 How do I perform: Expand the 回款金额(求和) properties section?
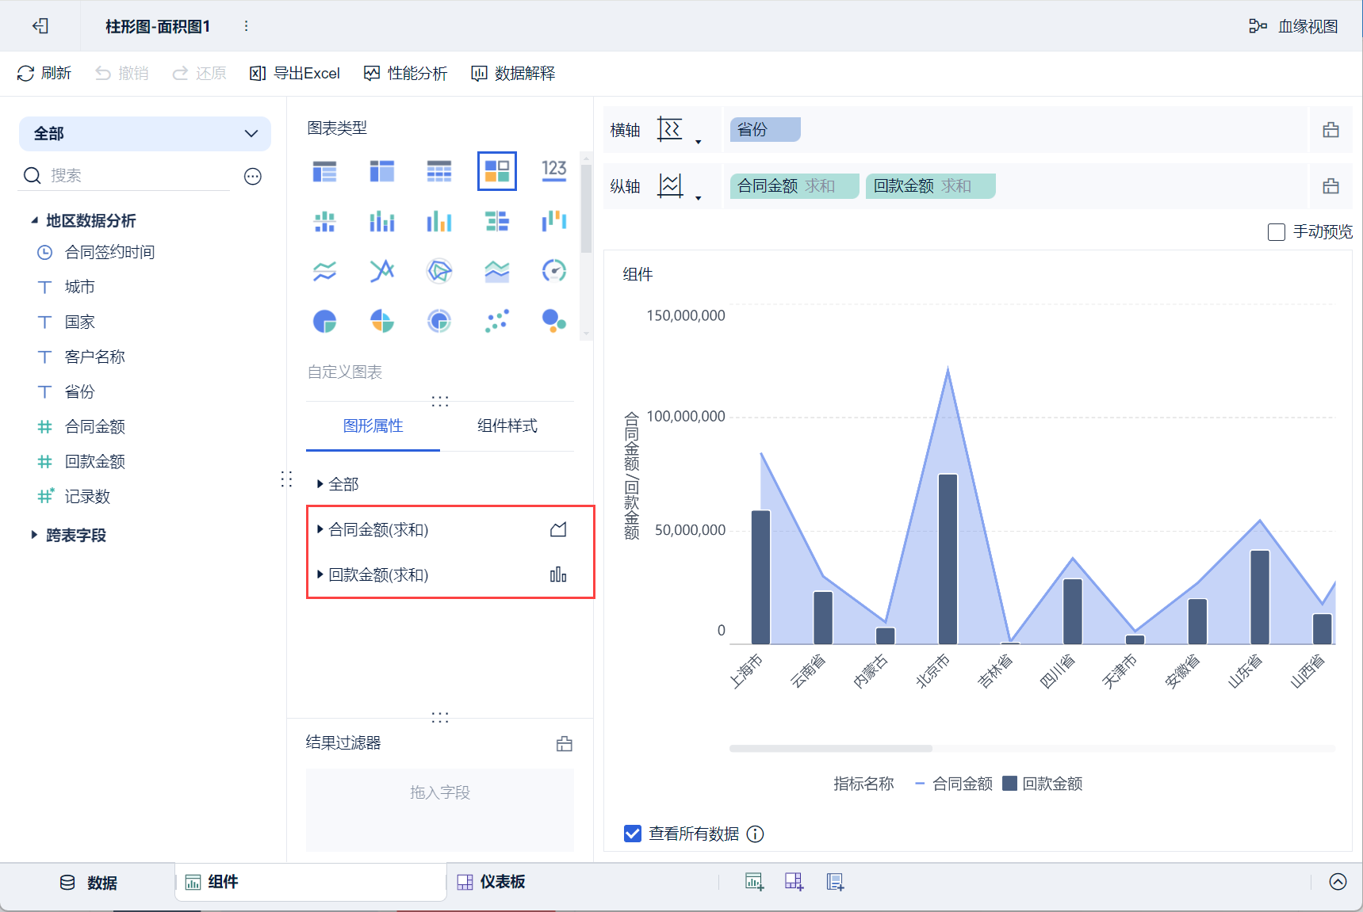tap(320, 574)
